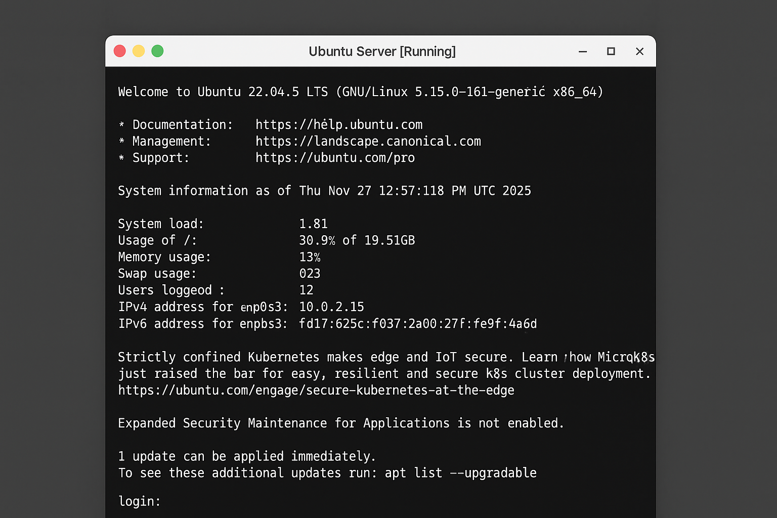The height and width of the screenshot is (518, 777).
Task: Click the 'Expanded Security Maintenance' line
Action: point(341,423)
